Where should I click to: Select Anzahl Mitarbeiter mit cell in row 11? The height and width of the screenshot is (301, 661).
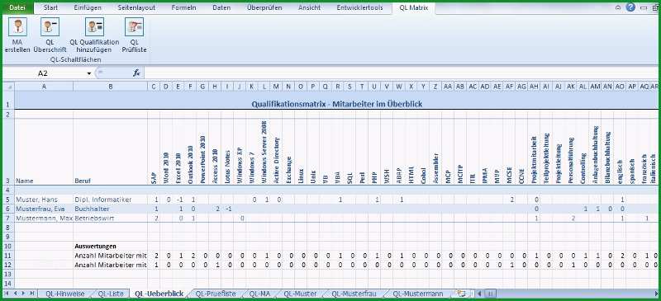pos(110,255)
